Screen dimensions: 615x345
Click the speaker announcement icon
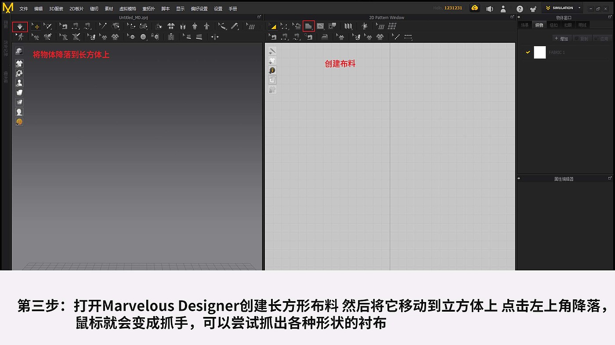pos(489,8)
